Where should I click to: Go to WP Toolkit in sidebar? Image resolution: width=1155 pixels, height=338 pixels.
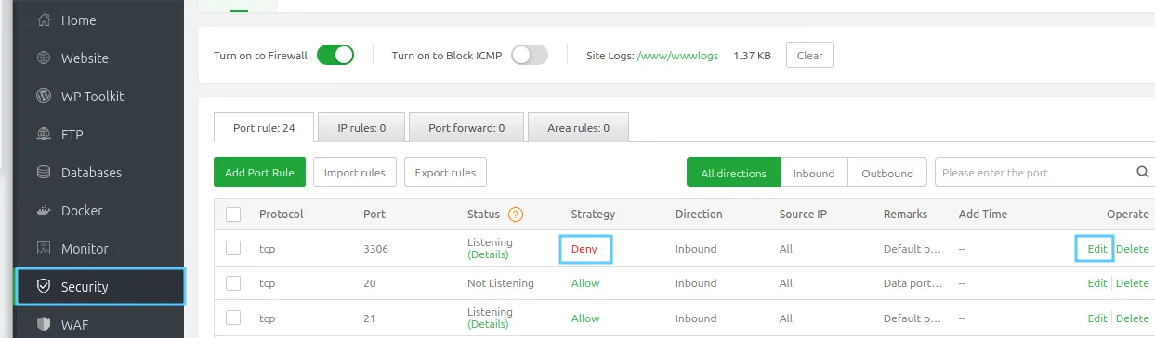pyautogui.click(x=92, y=97)
